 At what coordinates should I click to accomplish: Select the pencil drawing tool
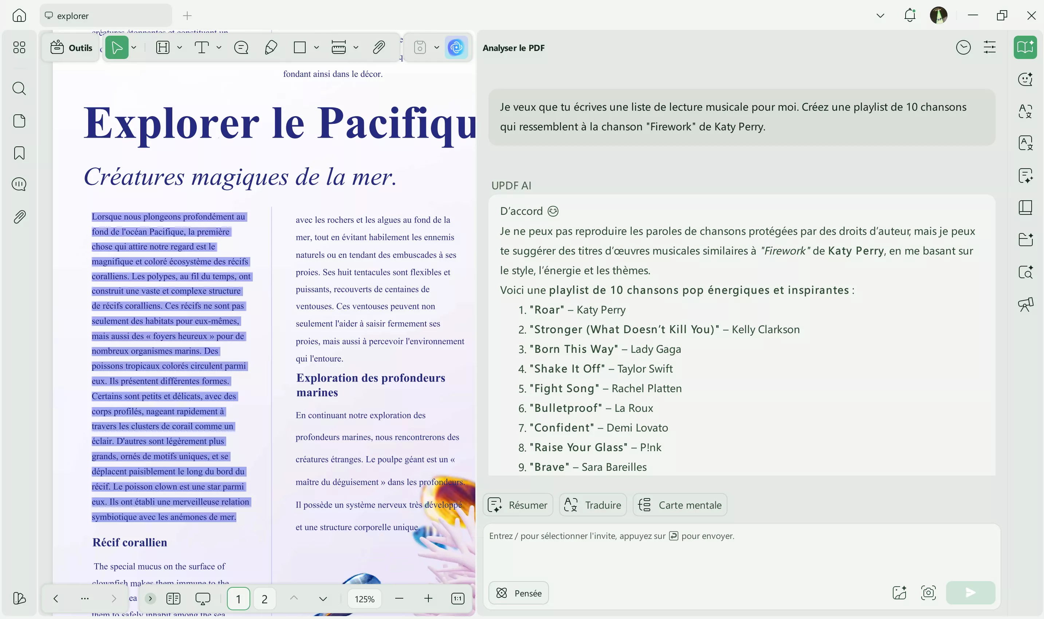click(x=271, y=48)
